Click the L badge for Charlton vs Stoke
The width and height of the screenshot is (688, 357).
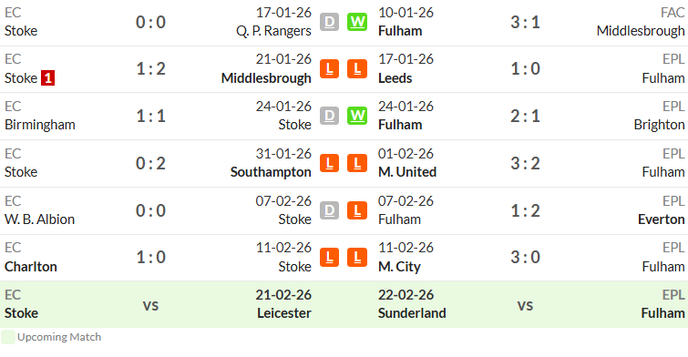(x=330, y=257)
